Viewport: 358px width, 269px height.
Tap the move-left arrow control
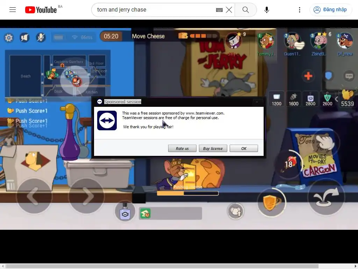pyautogui.click(x=34, y=196)
